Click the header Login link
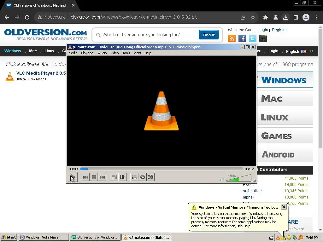323x242 pixels. point(263,30)
